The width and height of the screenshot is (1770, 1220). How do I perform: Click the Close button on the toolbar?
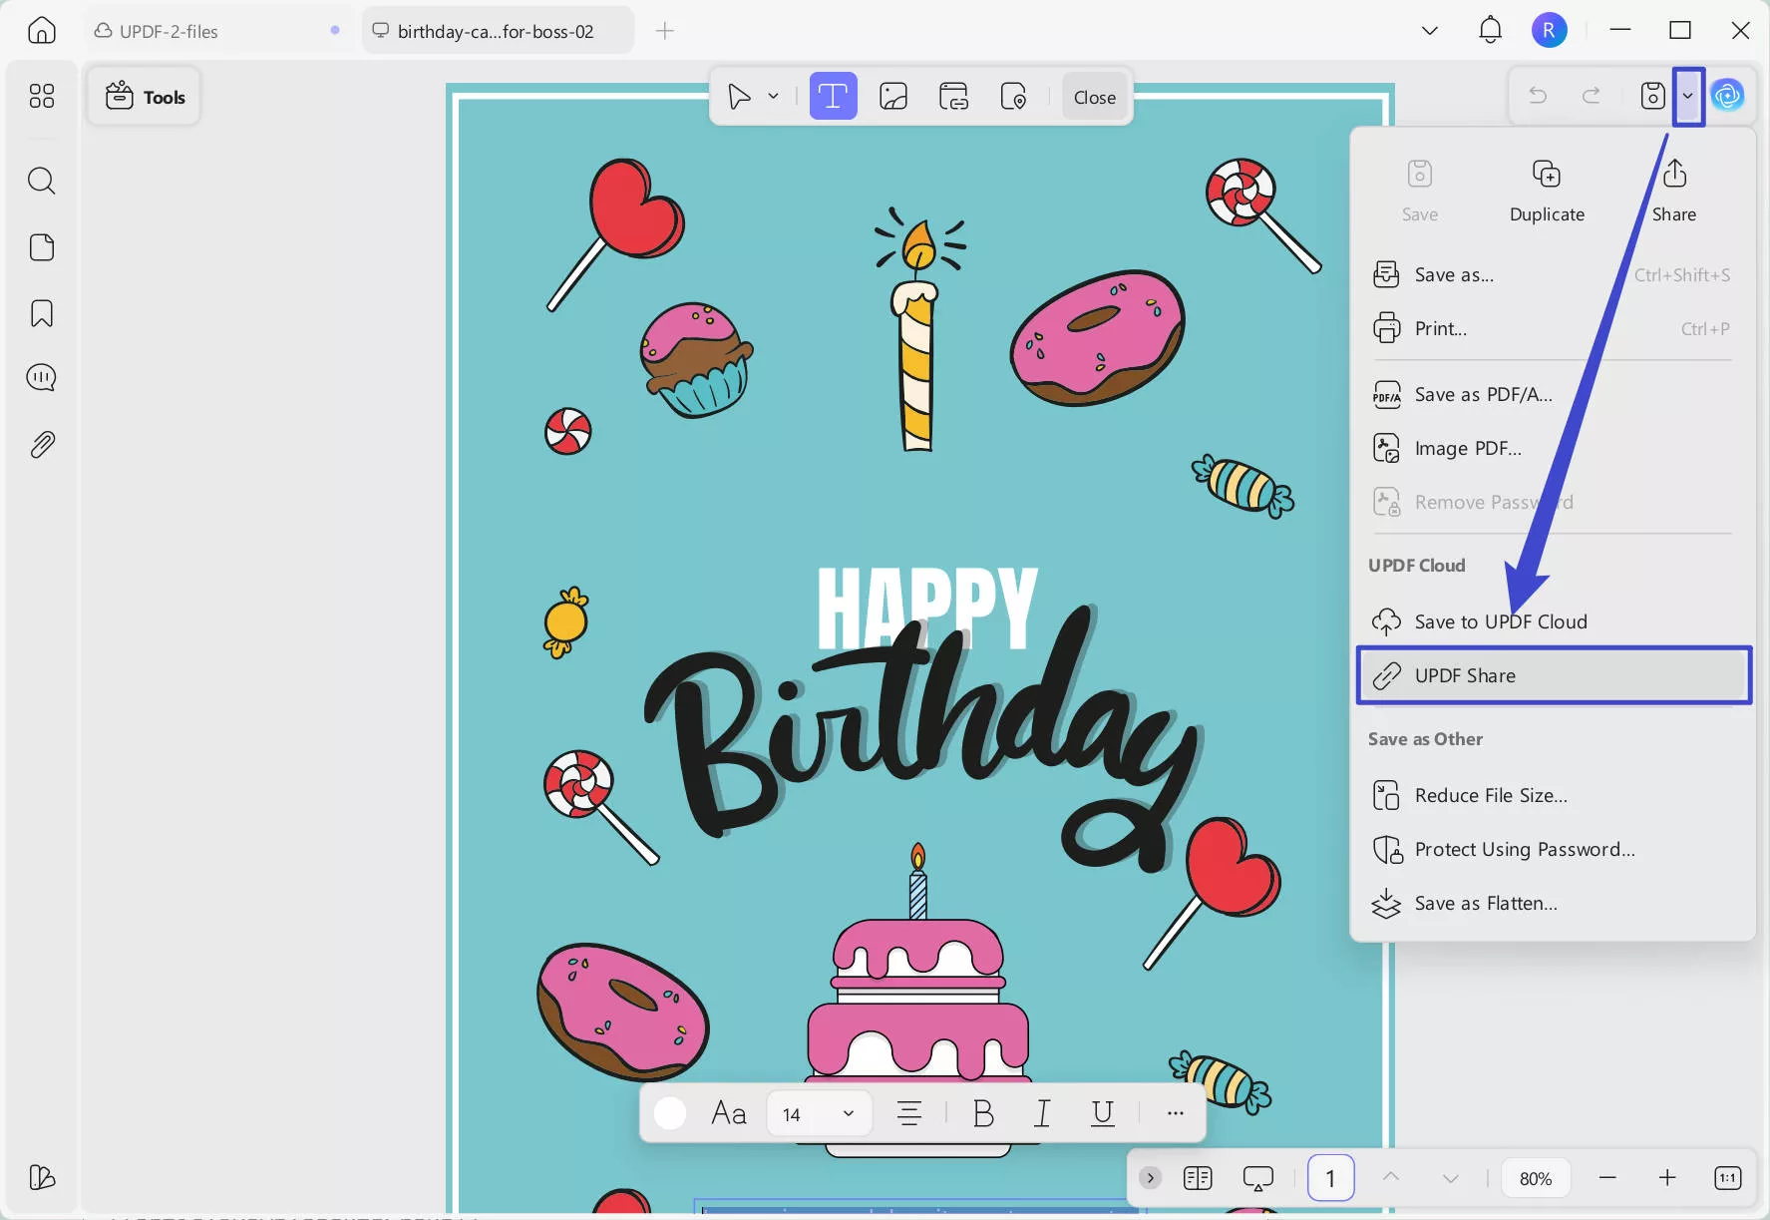[x=1094, y=97]
